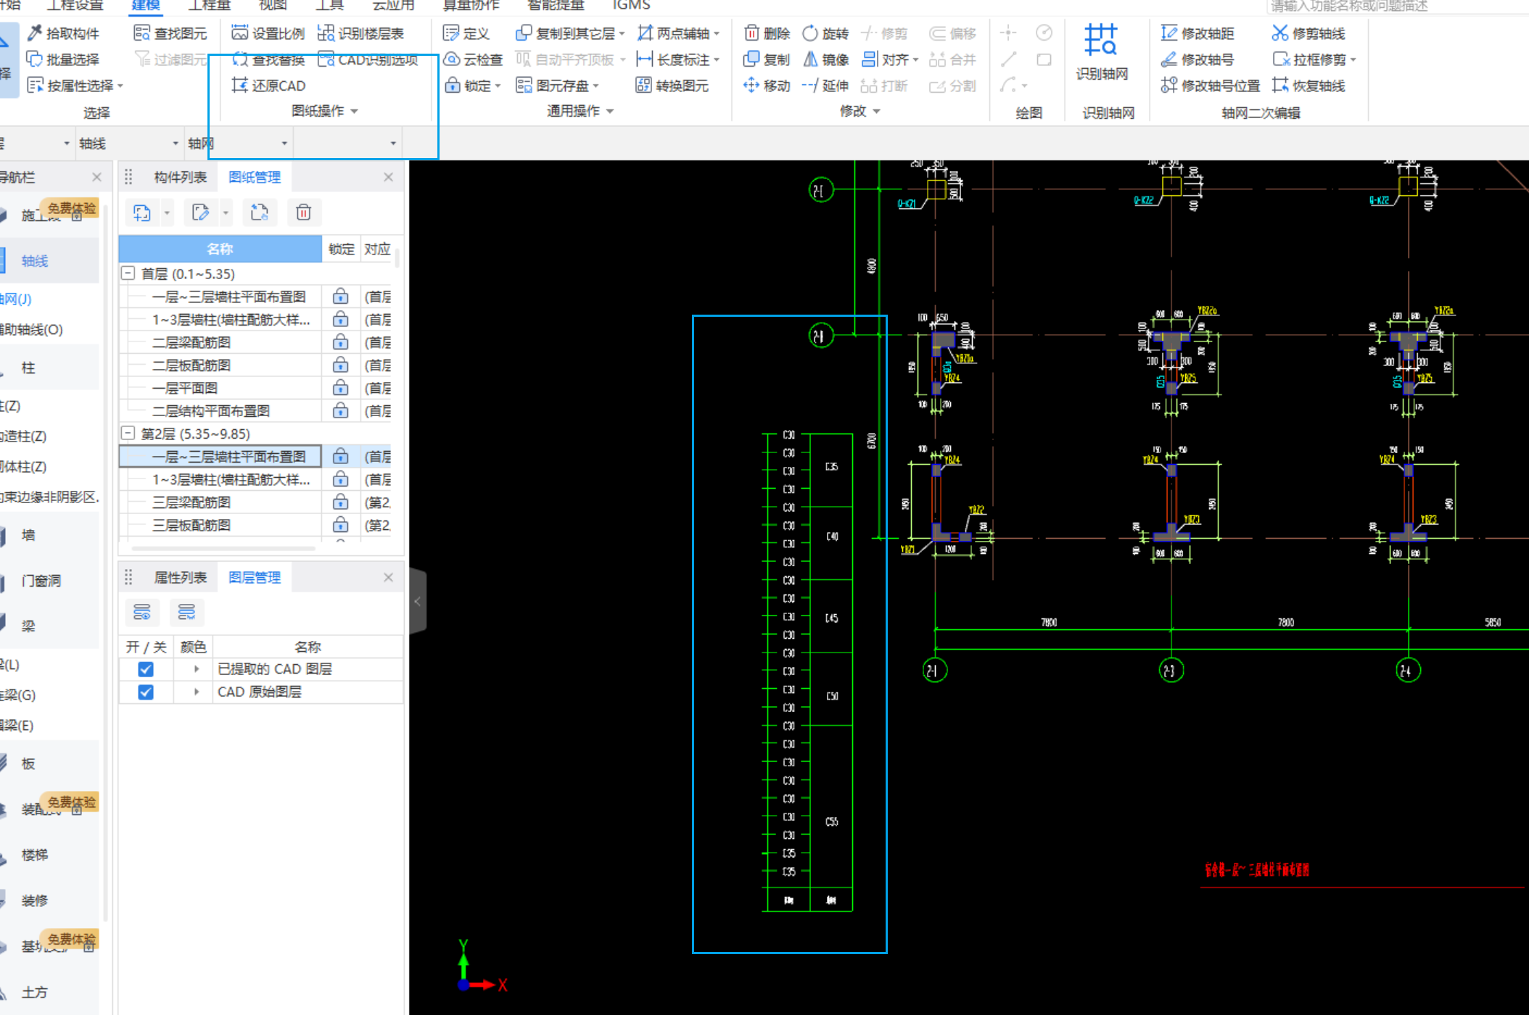
Task: Click 修改轴号位置 tool
Action: tap(1211, 86)
